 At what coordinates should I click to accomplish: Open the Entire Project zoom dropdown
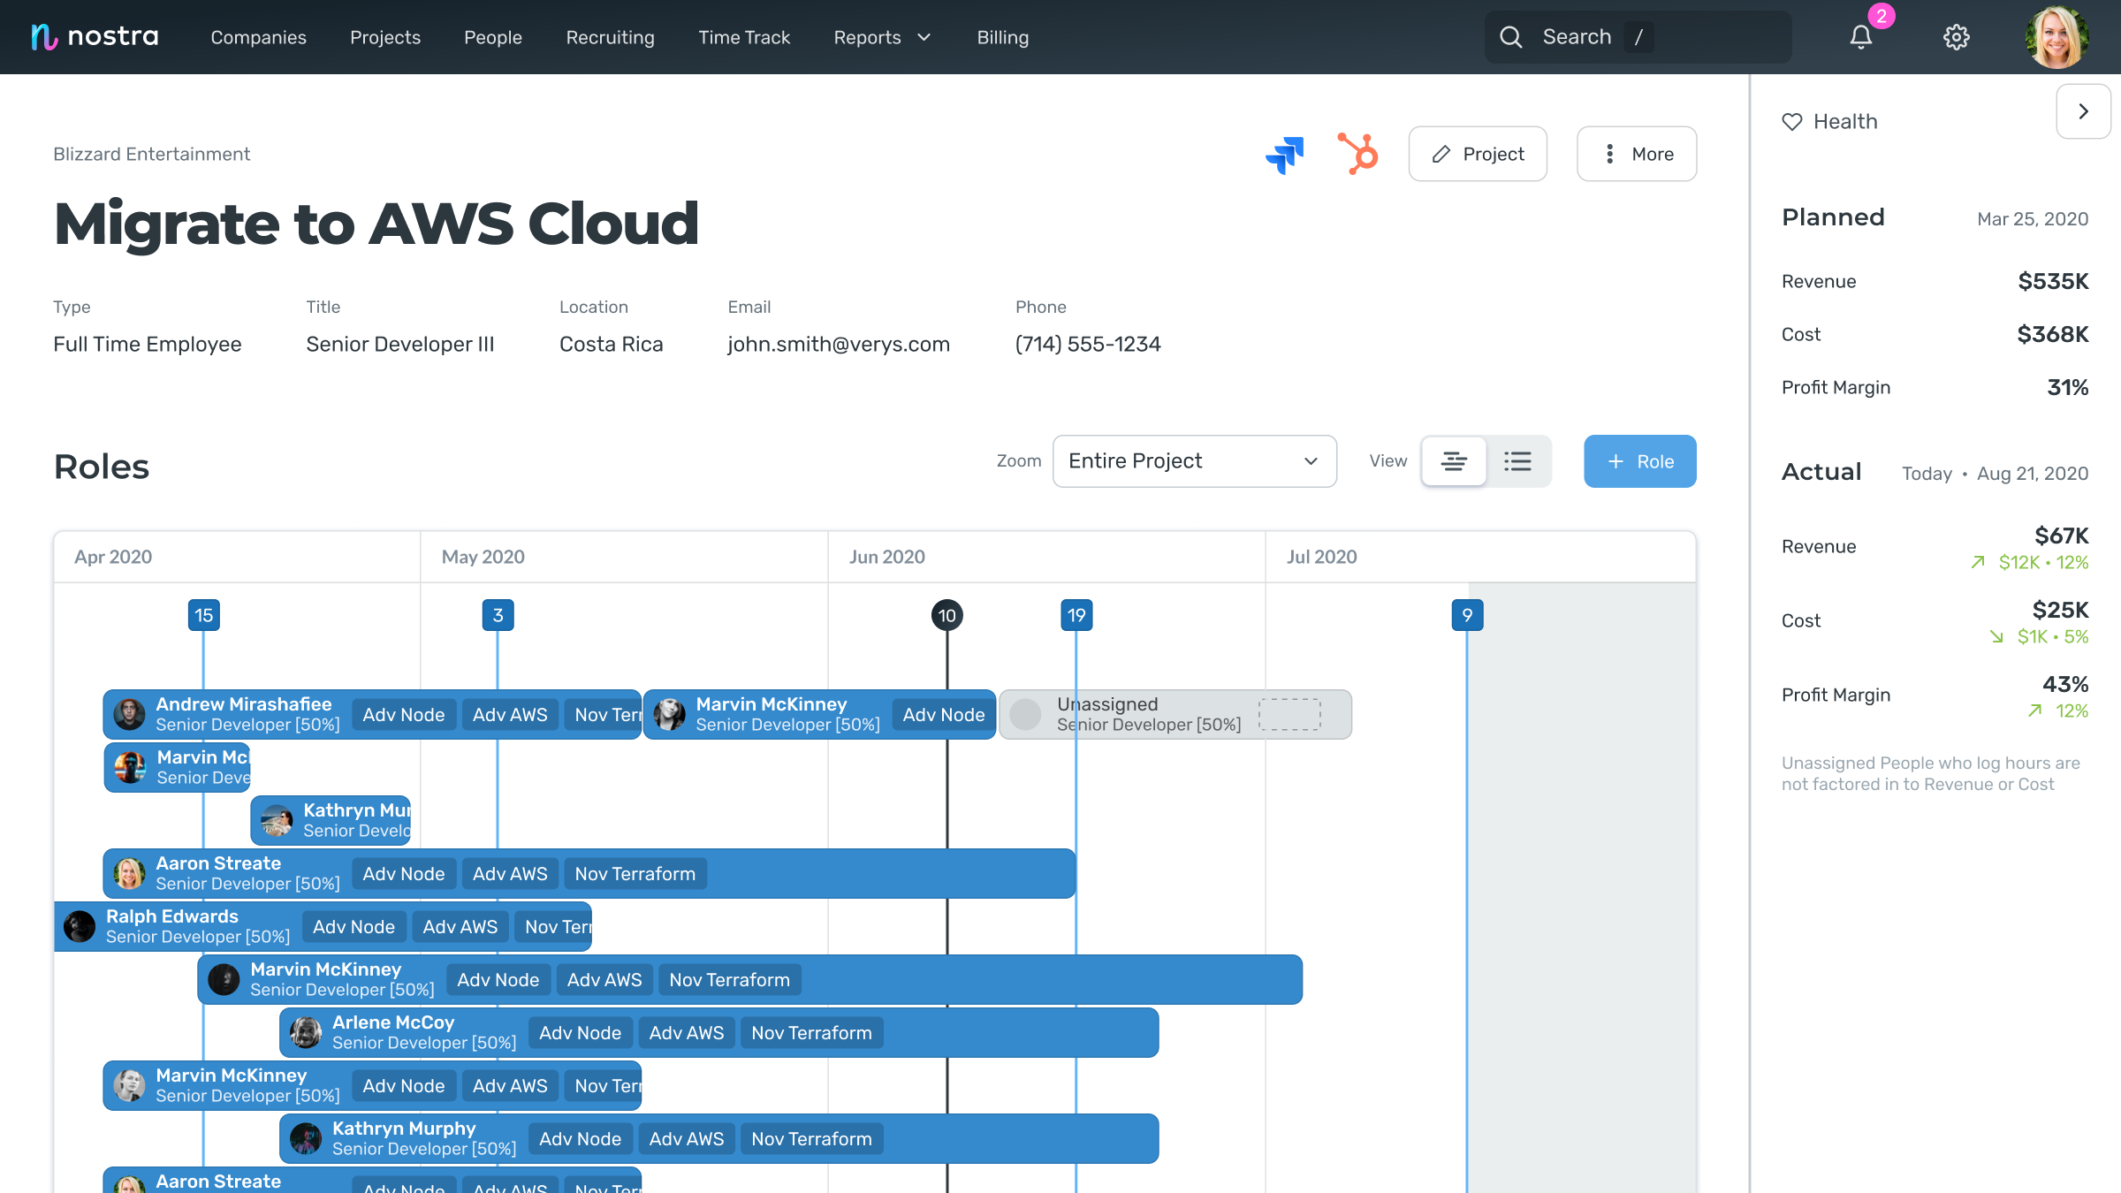click(x=1194, y=461)
